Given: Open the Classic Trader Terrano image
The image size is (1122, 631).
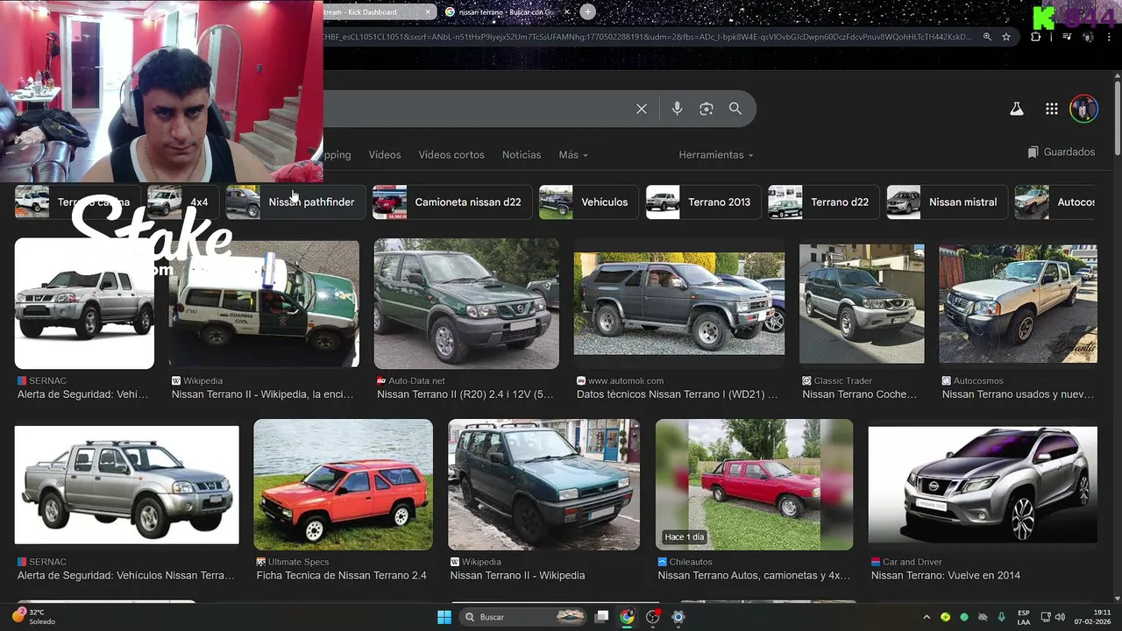Looking at the screenshot, I should (862, 303).
